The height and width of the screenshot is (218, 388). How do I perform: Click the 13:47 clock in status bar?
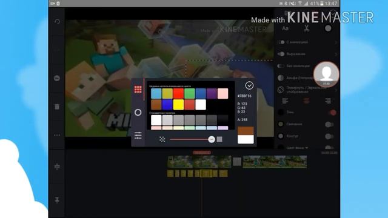click(331, 4)
